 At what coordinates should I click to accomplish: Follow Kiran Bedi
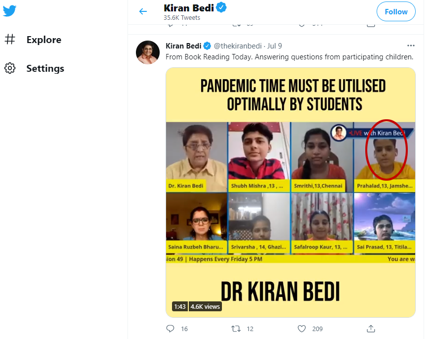pyautogui.click(x=395, y=11)
